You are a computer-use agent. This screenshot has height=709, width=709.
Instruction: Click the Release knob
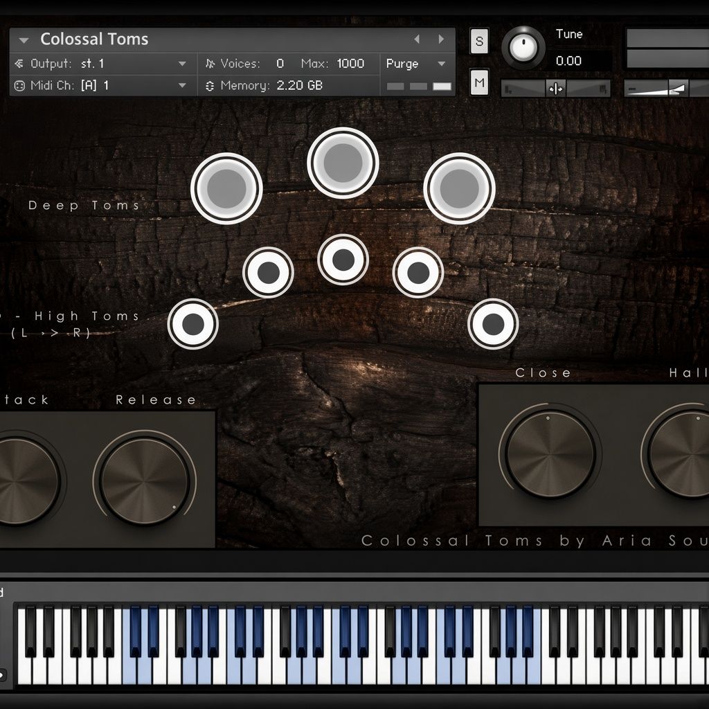tap(144, 481)
